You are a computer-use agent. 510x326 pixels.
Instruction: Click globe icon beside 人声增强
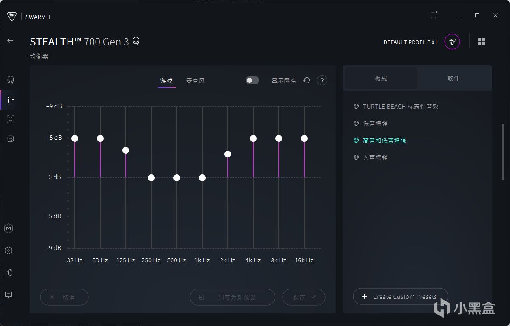356,157
